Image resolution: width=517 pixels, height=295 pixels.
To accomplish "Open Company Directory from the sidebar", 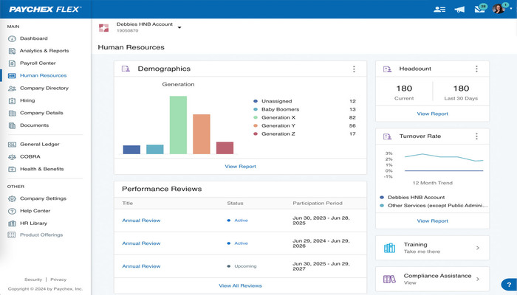I will point(44,88).
